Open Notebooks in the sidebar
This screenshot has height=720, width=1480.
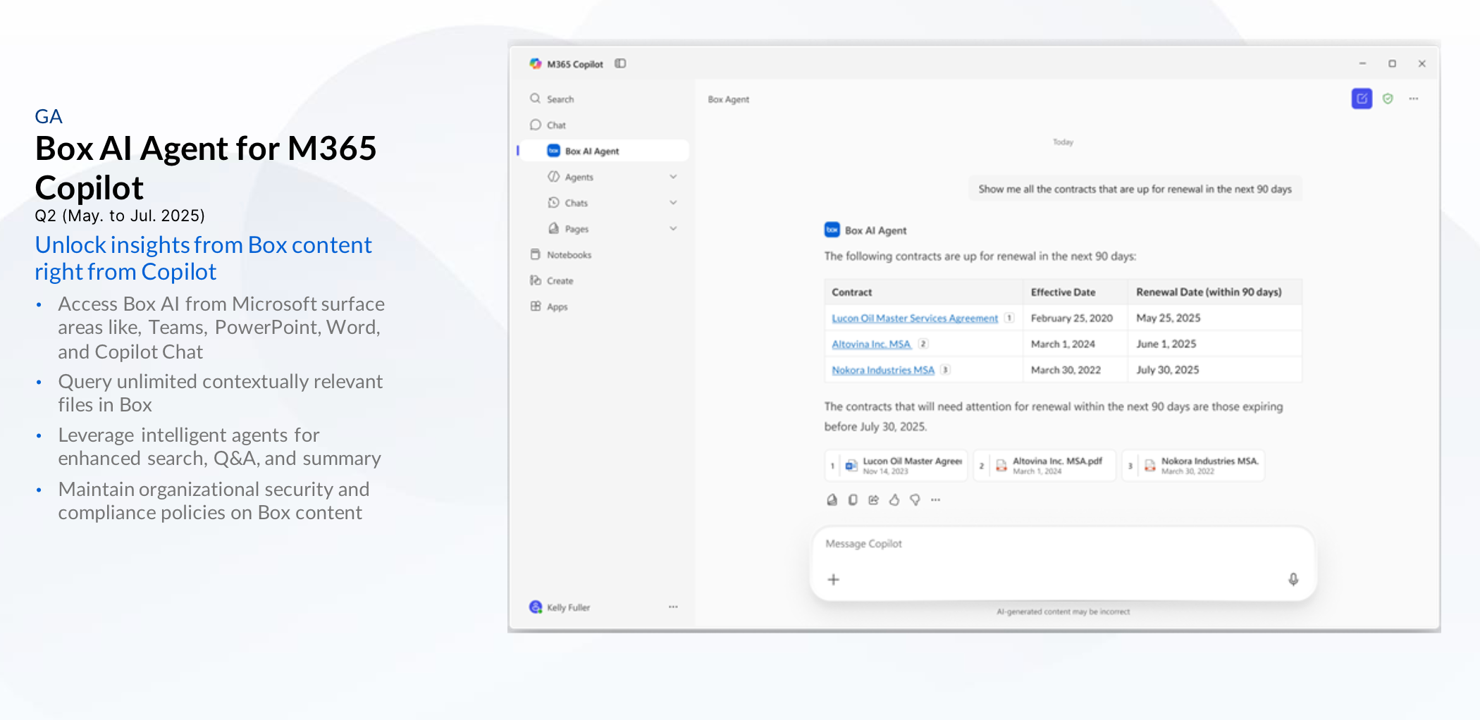point(561,254)
